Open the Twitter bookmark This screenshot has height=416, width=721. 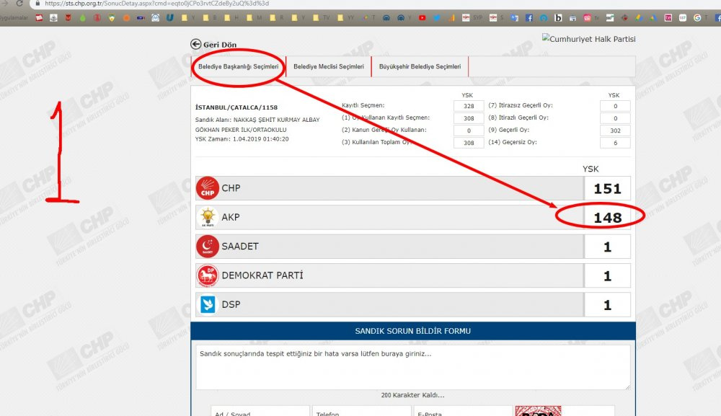point(437,18)
